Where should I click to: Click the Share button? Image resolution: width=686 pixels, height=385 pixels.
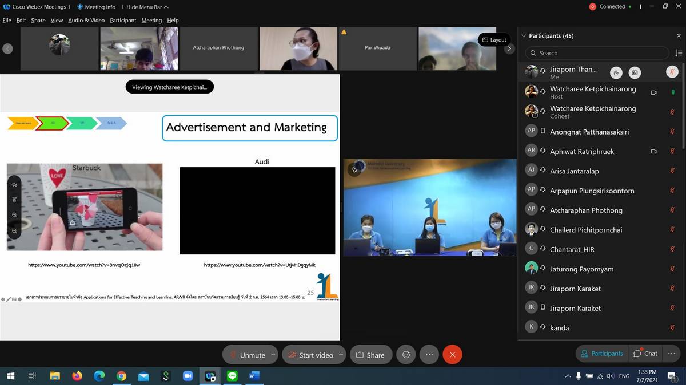click(370, 355)
